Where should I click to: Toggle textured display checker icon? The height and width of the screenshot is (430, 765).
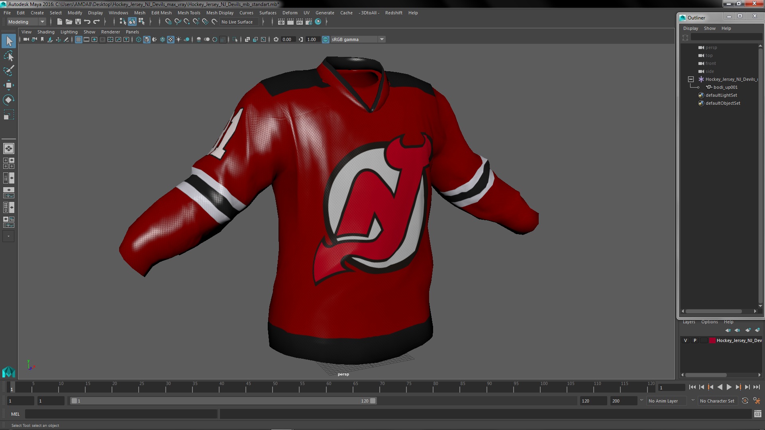(x=171, y=39)
